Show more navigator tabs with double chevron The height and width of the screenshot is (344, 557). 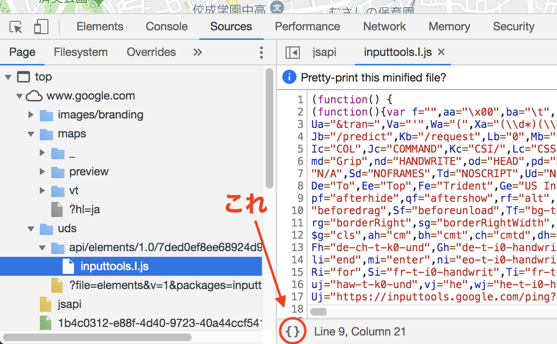[x=198, y=53]
